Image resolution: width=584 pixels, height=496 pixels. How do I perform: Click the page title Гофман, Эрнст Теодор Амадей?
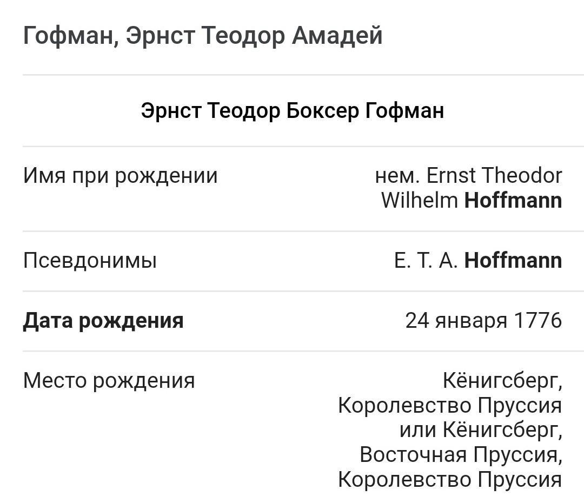tap(203, 36)
